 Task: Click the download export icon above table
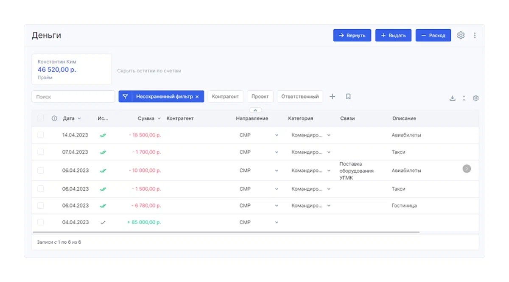pyautogui.click(x=453, y=98)
